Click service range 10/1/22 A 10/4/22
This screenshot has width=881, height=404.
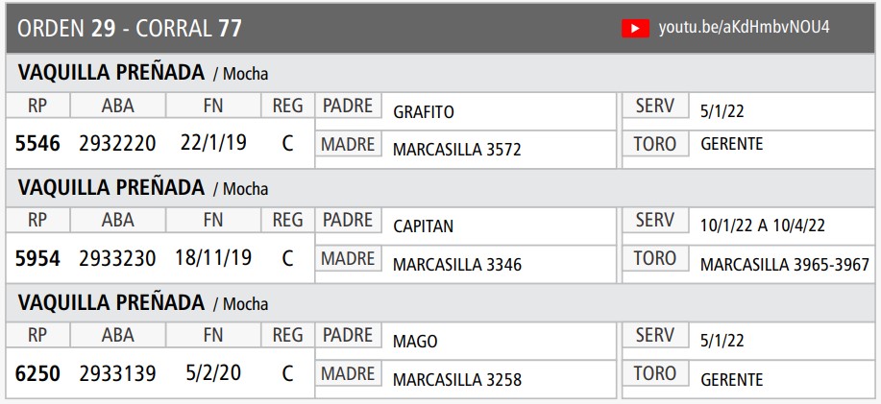pos(763,226)
